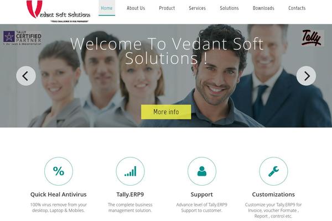Click the person icon above Support
The height and width of the screenshot is (221, 332).
point(202,171)
